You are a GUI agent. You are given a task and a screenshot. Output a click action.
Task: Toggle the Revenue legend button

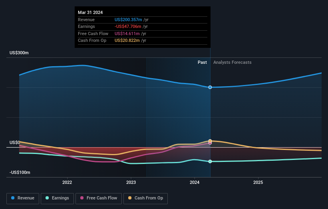pos(23,198)
